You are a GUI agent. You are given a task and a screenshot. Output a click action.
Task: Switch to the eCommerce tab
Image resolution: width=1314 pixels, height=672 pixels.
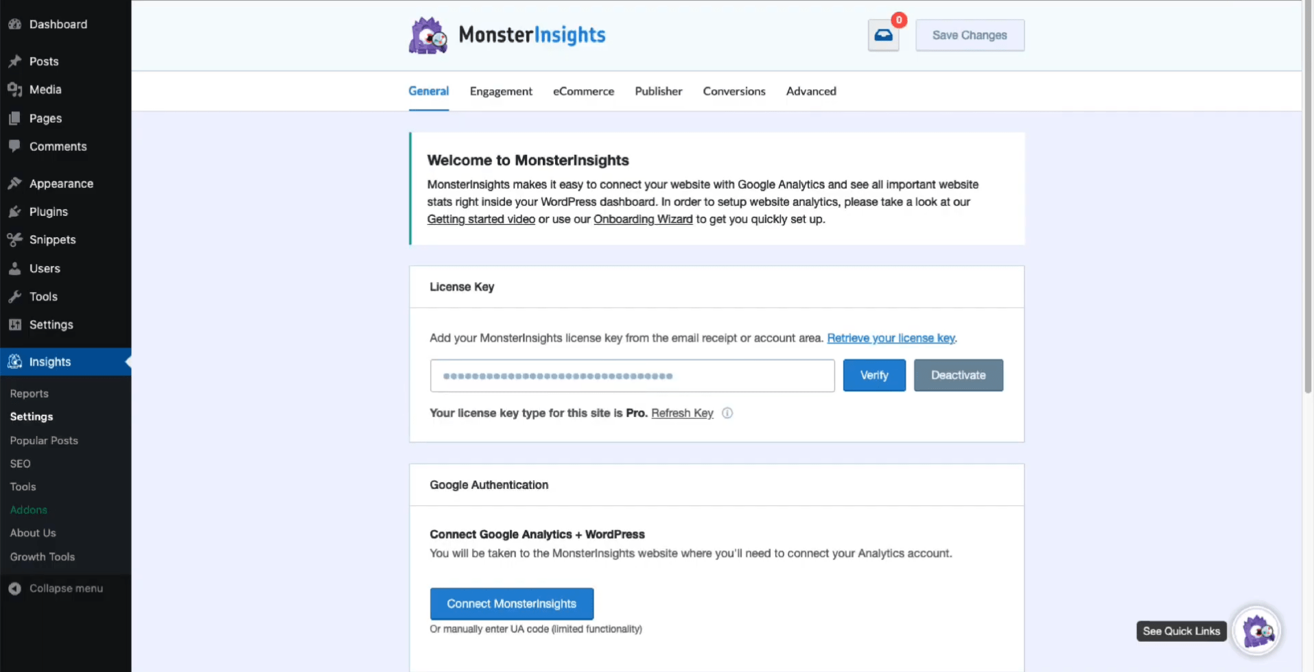[583, 91]
